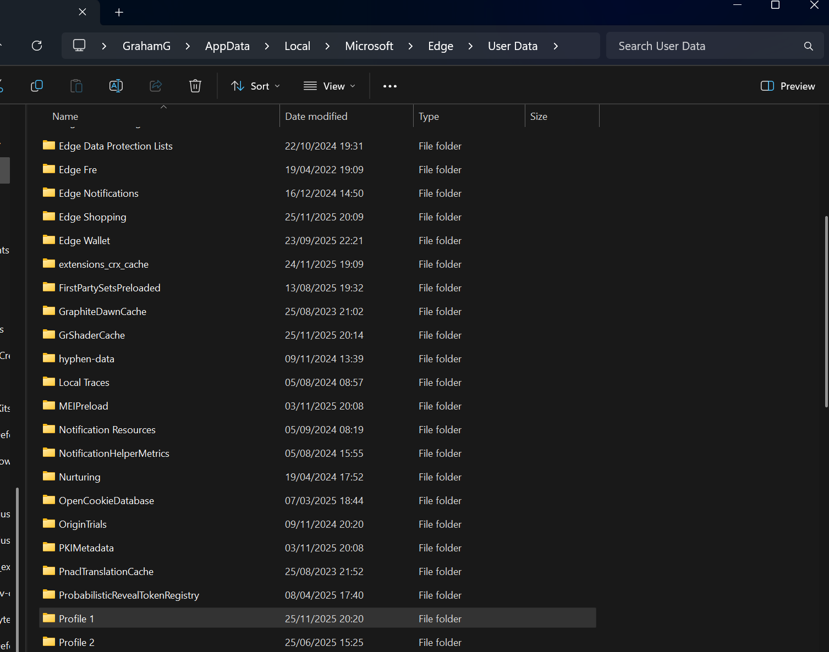Viewport: 829px width, 652px height.
Task: Click the Delete trash can icon
Action: (x=195, y=86)
